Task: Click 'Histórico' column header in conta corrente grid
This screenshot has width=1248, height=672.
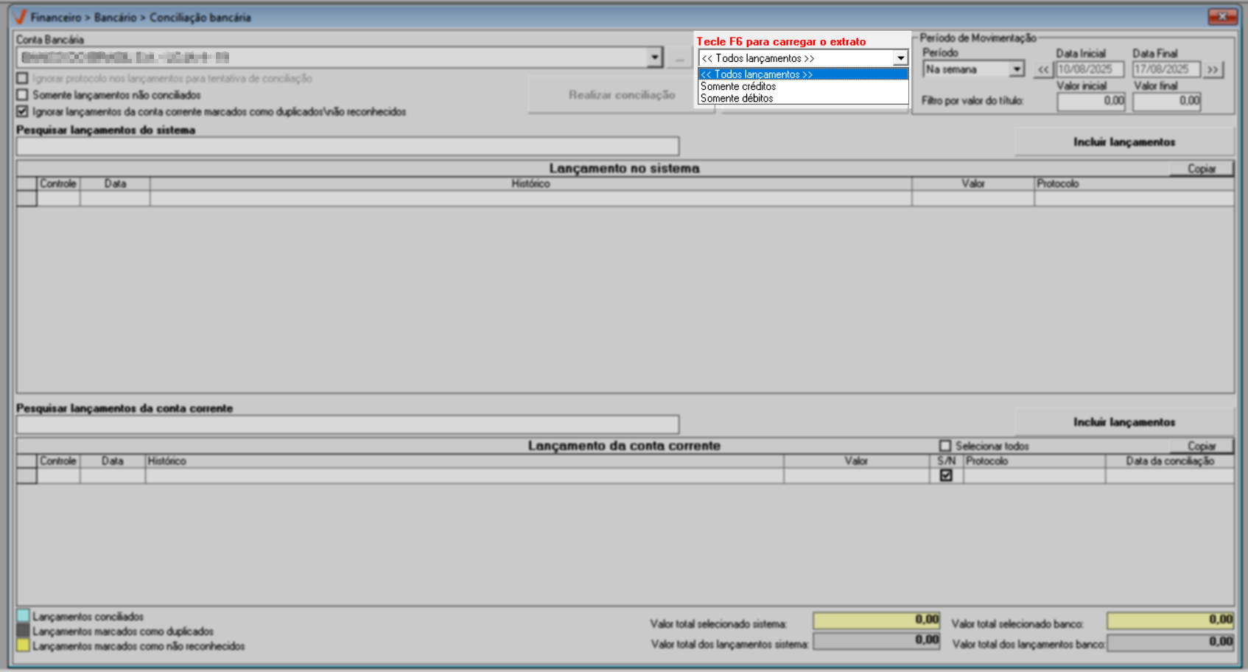Action: coord(464,461)
